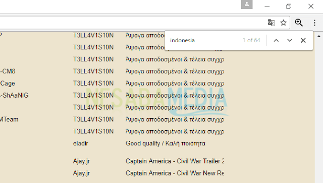Image resolution: width=323 pixels, height=183 pixels.
Task: Click T3LL4V1S10N in the MTeam row
Action: (x=93, y=119)
